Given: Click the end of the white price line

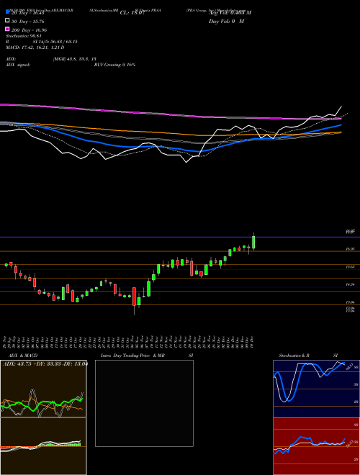Looking at the screenshot, I should point(341,107).
